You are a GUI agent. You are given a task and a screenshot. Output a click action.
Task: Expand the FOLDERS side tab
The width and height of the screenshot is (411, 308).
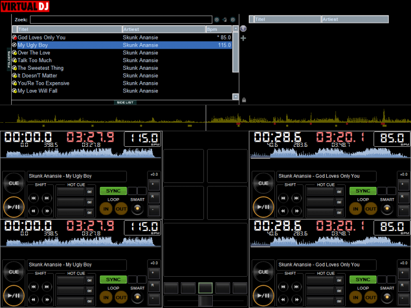pos(9,60)
